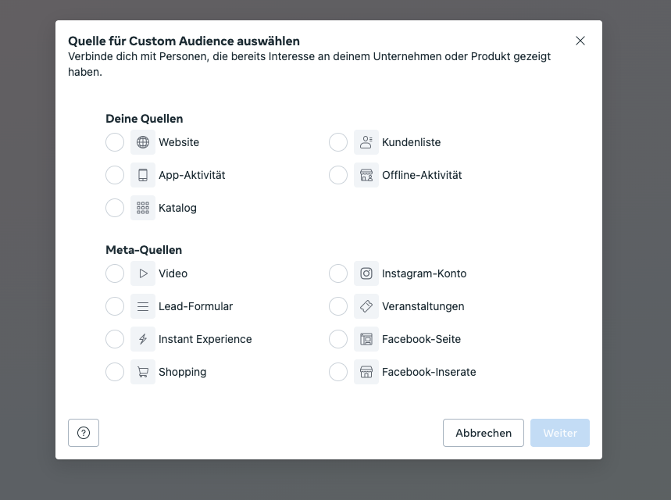Click the grid icon for Katalog
The image size is (671, 500).
[x=143, y=208]
